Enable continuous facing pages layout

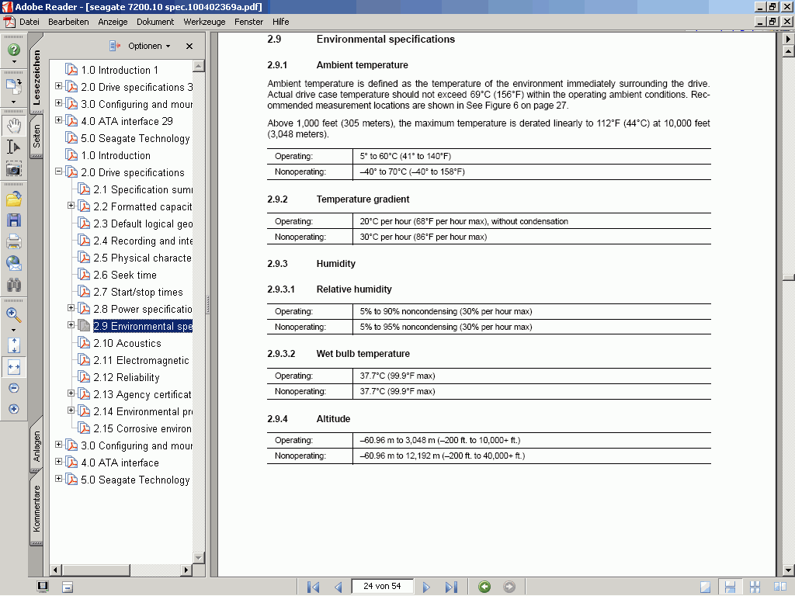pyautogui.click(x=755, y=587)
